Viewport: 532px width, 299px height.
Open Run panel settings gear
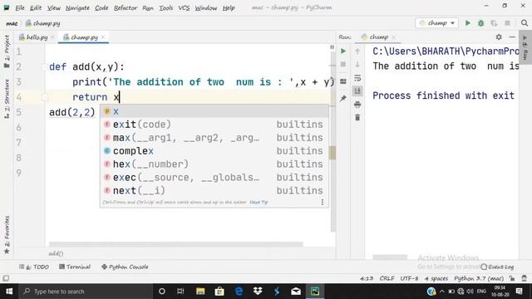click(x=499, y=37)
